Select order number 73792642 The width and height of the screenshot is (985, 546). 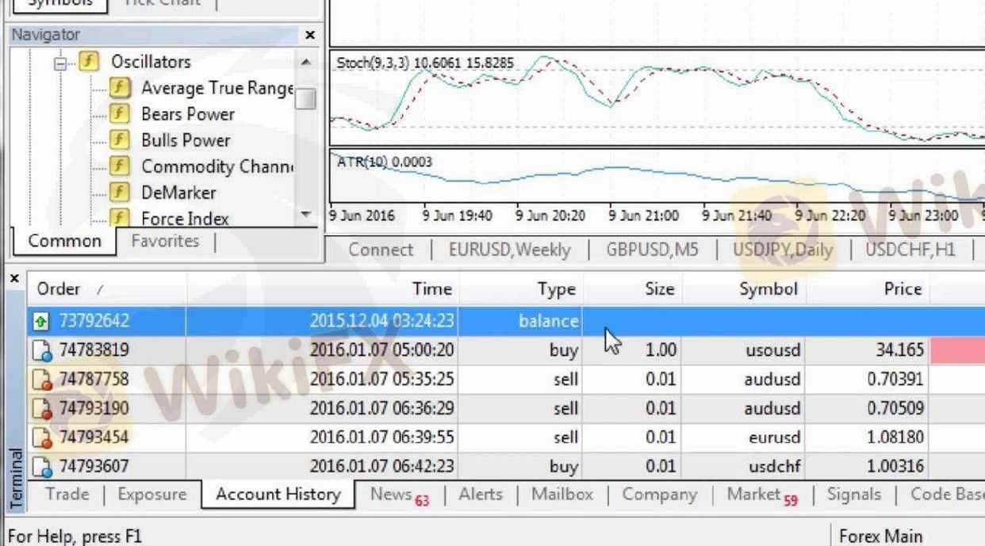[x=94, y=321]
